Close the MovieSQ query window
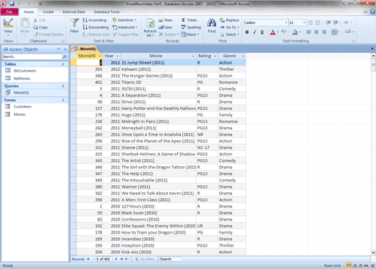This screenshot has height=269, width=376. tap(372, 48)
